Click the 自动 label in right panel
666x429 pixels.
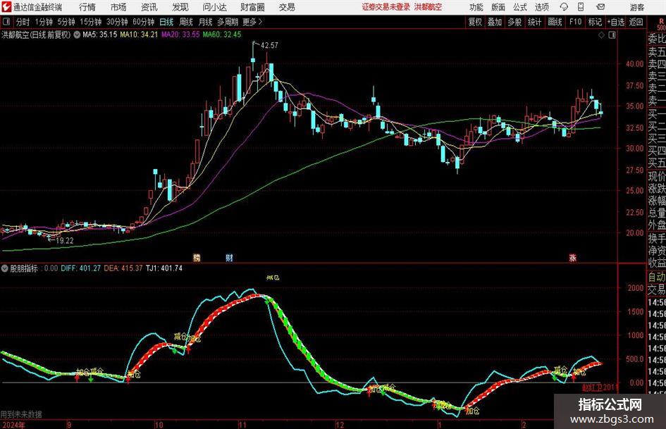657,277
